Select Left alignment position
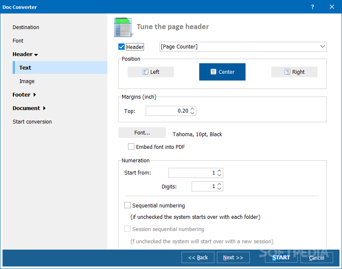 [151, 72]
